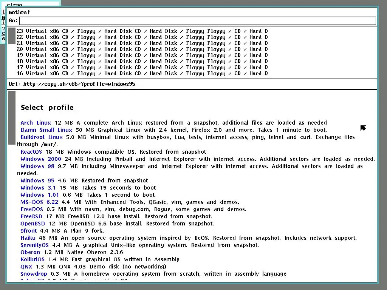
Task: Click the QNX link
Action: click(x=26, y=267)
